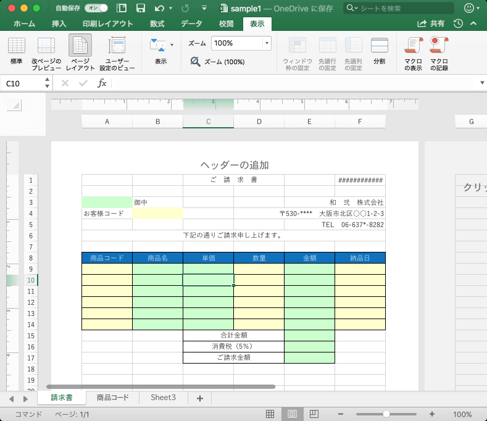The width and height of the screenshot is (487, 421).
Task: Click the zoom slider knob in status bar
Action: pos(386,414)
